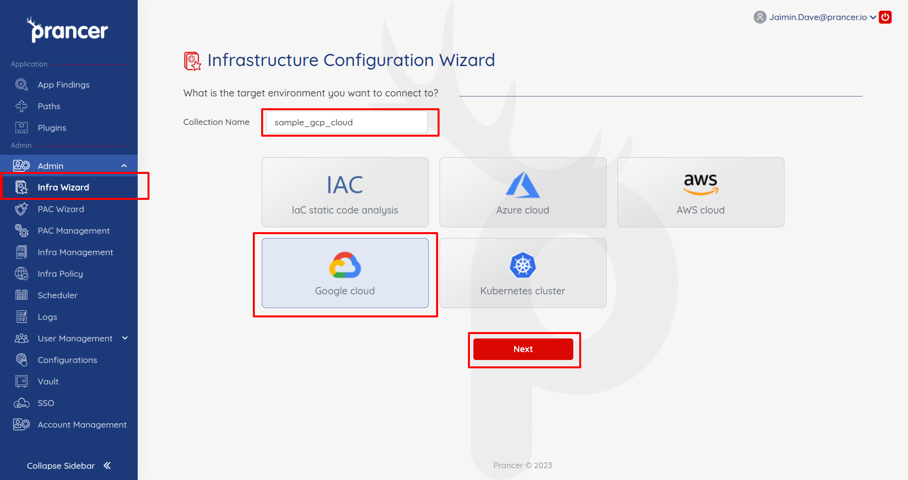Viewport: 908px width, 480px height.
Task: Click the Collapse Sidebar double-chevron
Action: 107,466
